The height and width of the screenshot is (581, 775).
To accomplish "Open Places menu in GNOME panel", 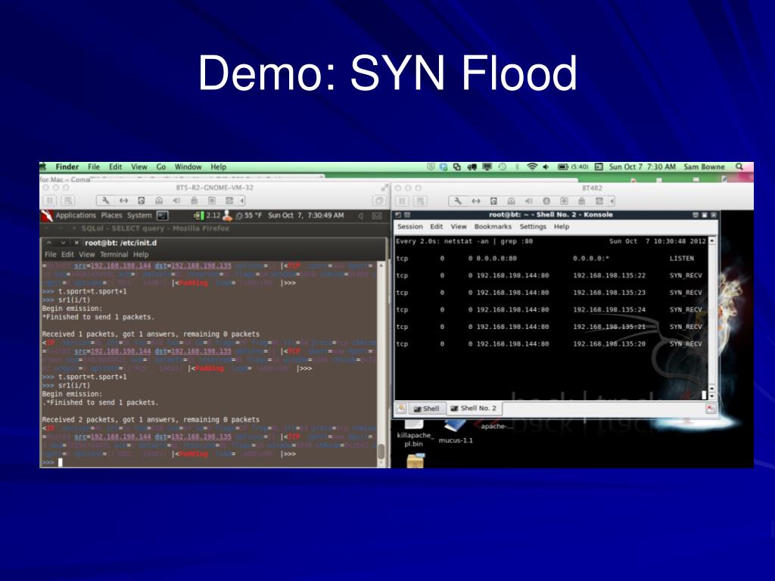I will pyautogui.click(x=111, y=216).
